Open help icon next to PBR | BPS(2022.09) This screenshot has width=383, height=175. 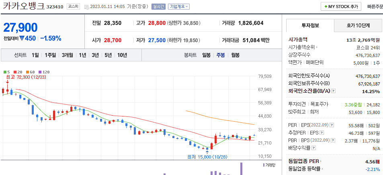pyautogui.click(x=333, y=140)
